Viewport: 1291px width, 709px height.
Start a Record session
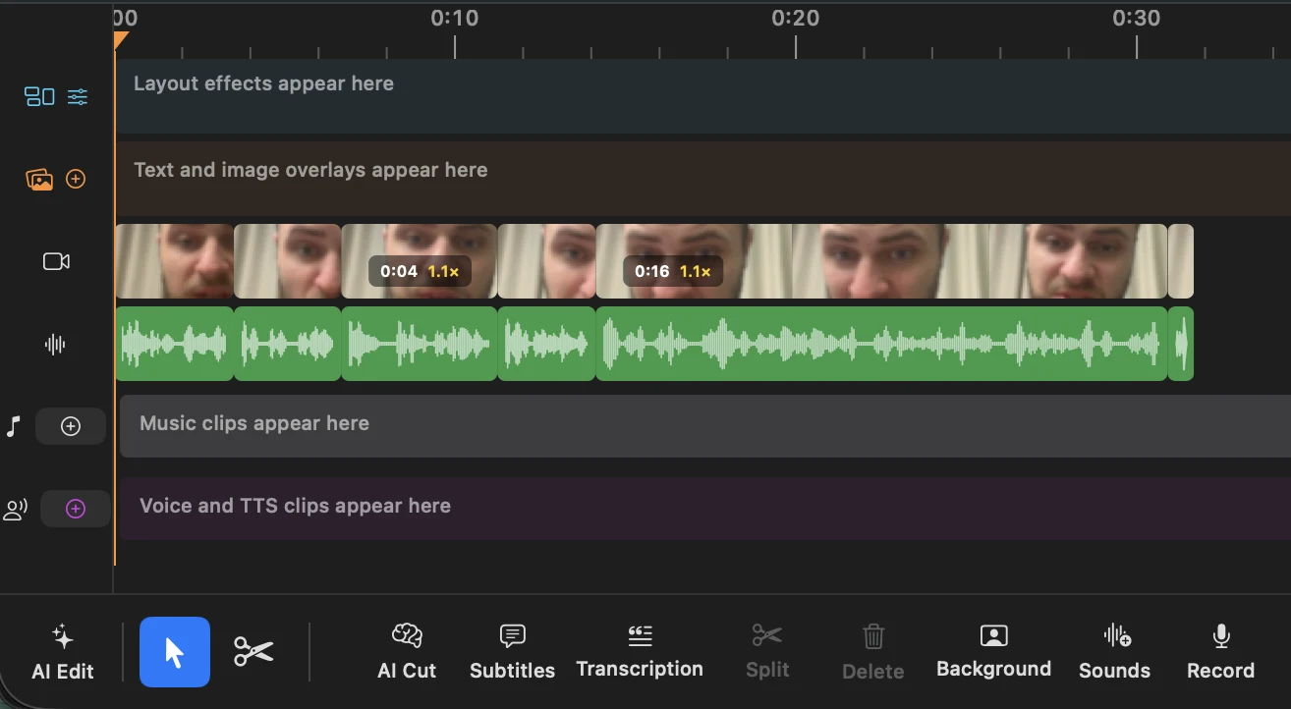(1220, 652)
